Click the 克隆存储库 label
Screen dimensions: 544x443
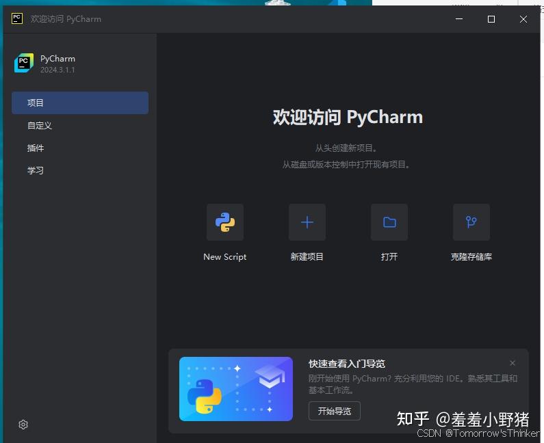471,257
